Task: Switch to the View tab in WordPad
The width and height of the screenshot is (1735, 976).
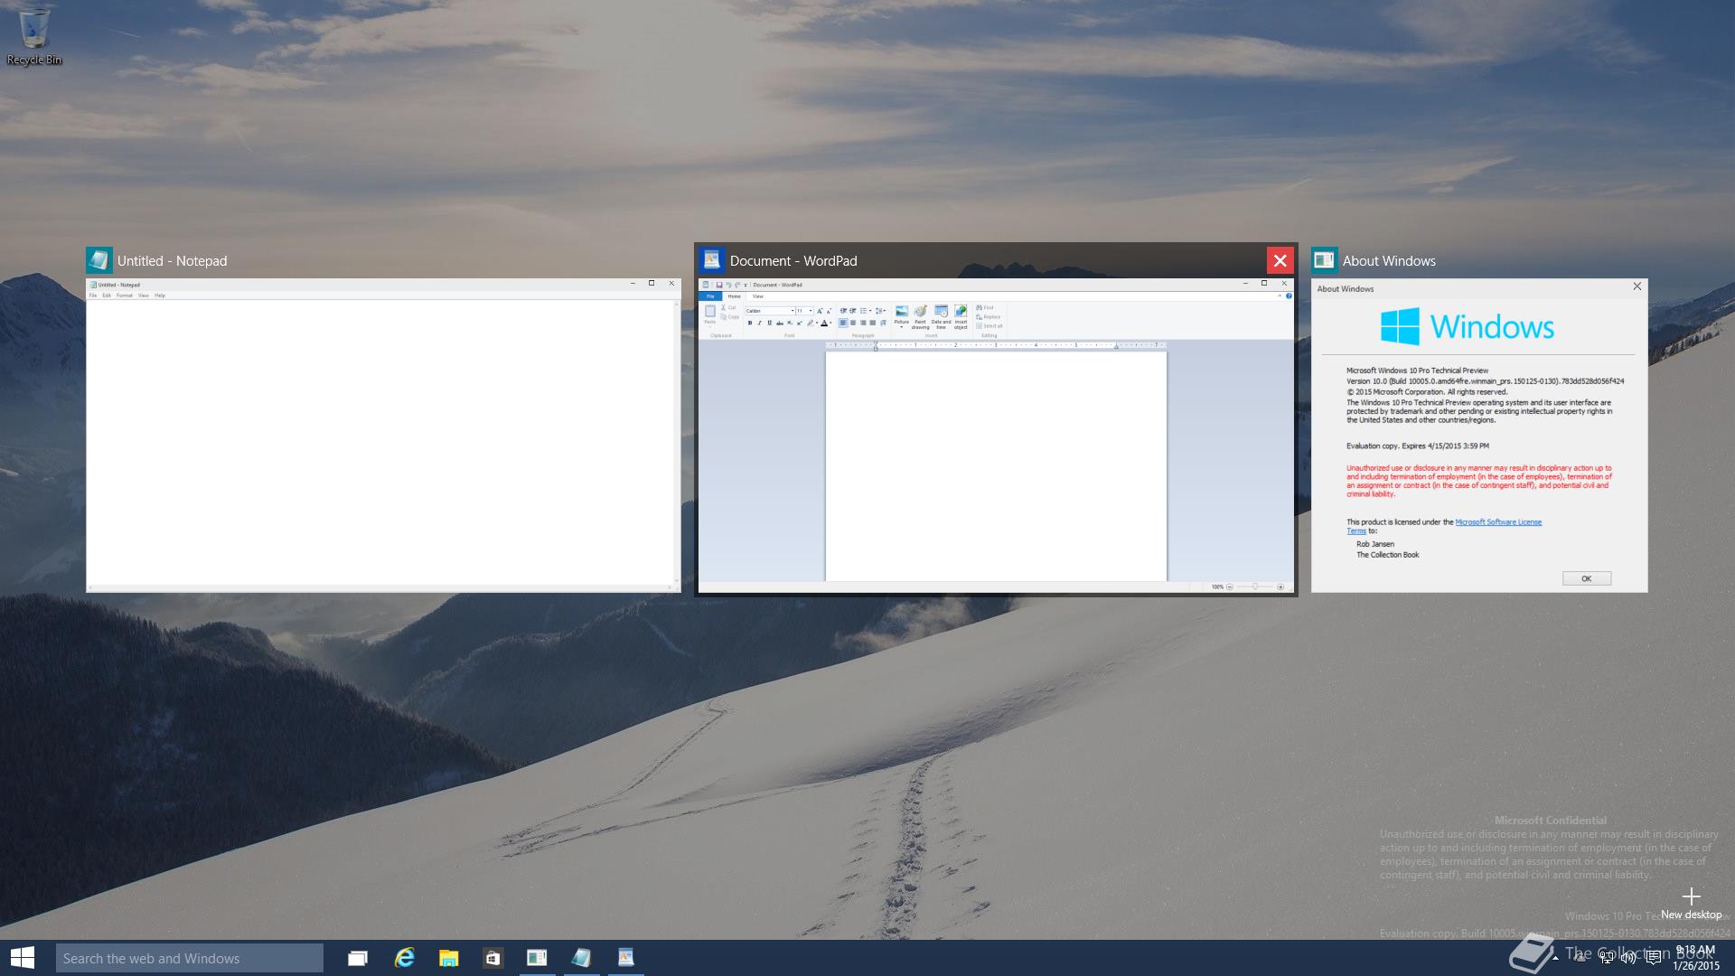Action: click(x=758, y=296)
